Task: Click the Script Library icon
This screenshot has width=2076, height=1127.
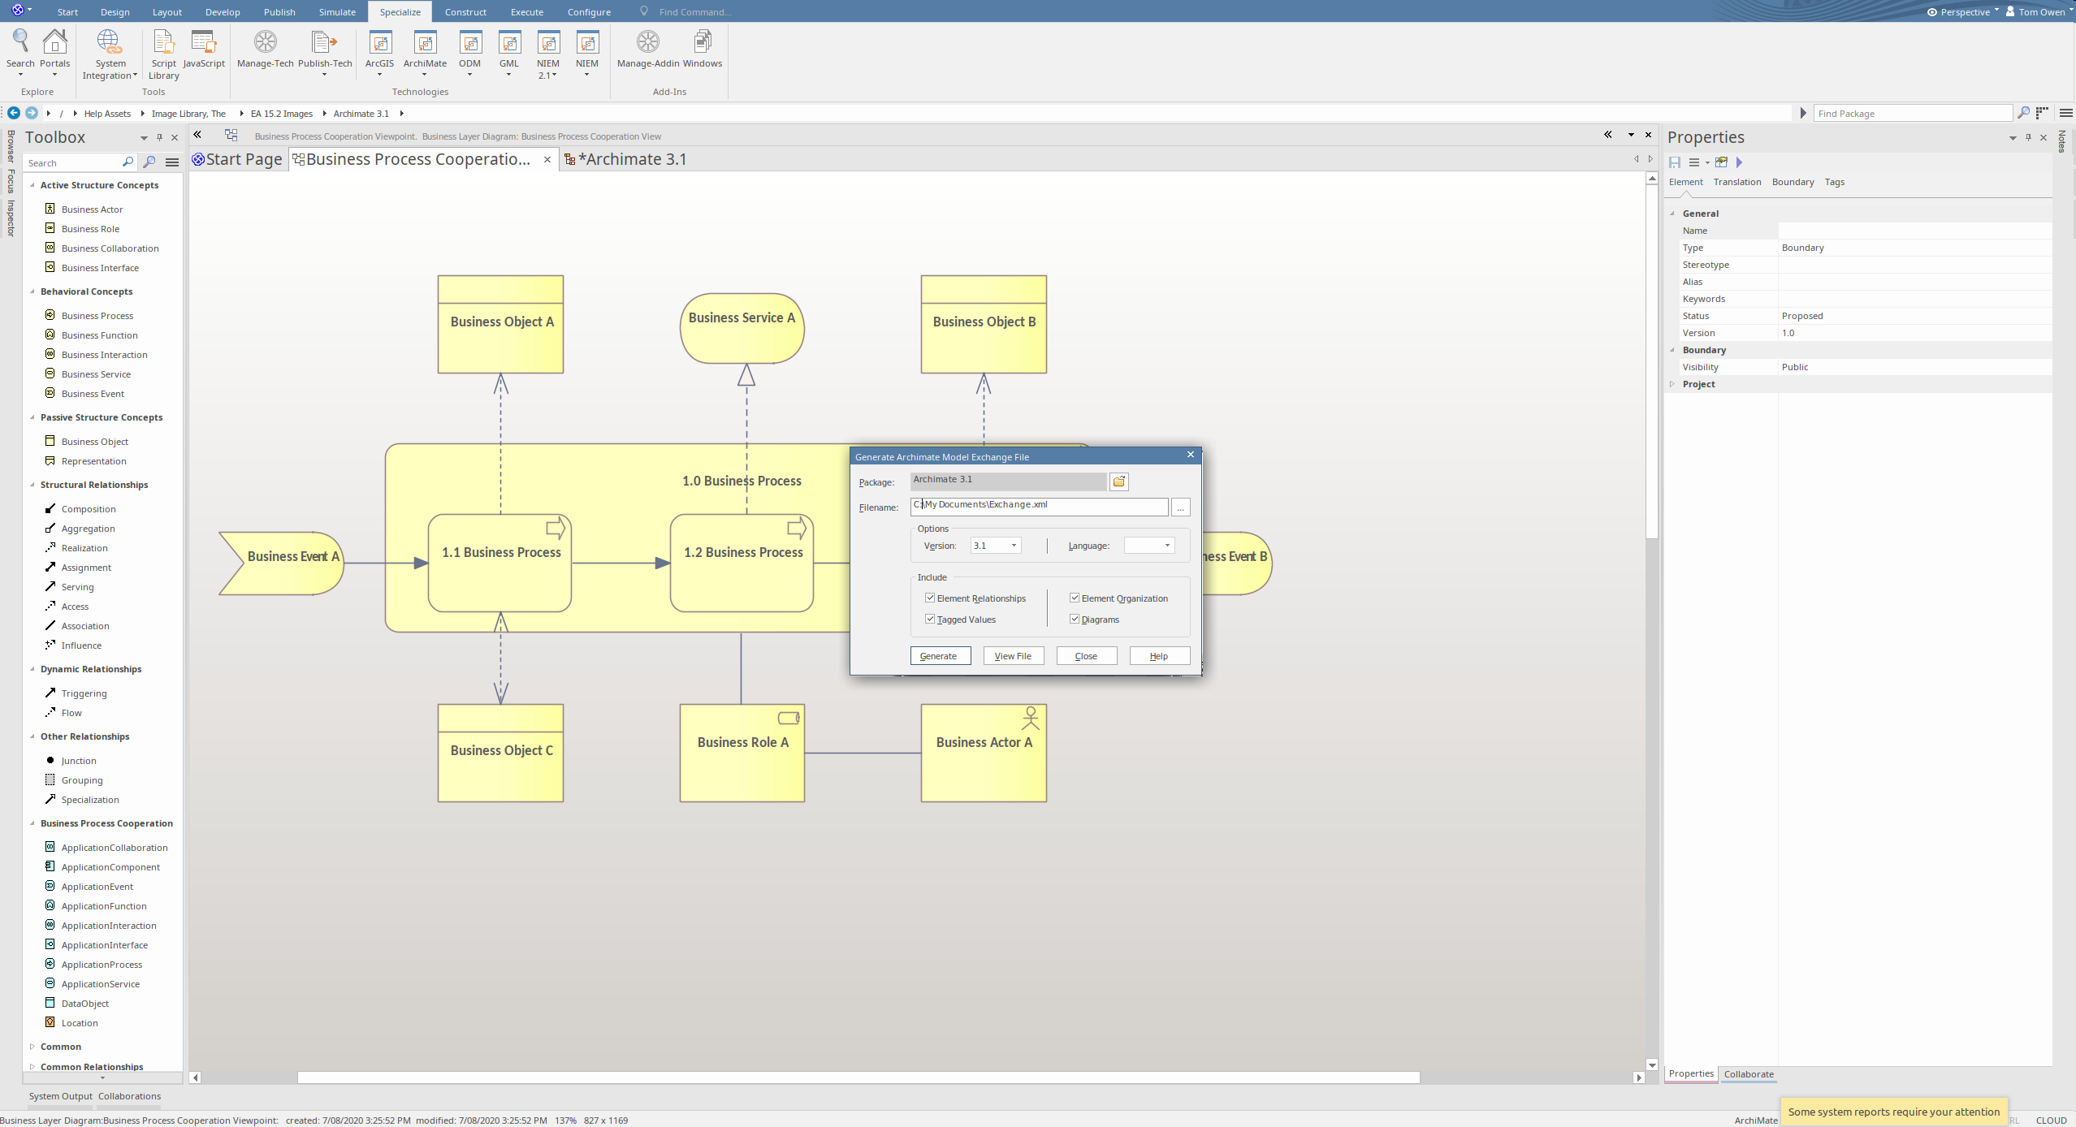Action: pos(163,43)
